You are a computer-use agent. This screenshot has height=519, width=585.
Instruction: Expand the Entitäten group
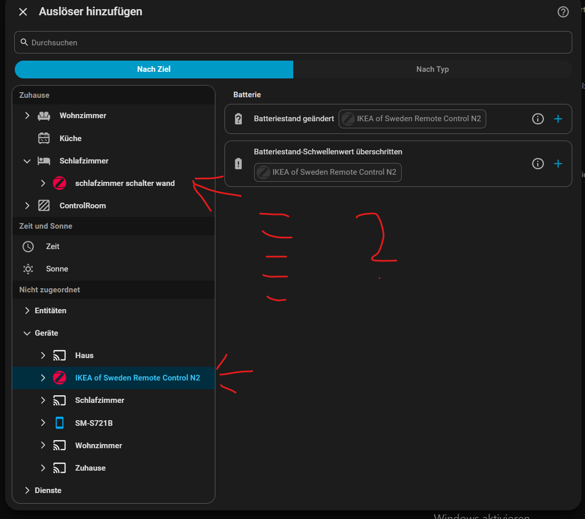pyautogui.click(x=27, y=310)
